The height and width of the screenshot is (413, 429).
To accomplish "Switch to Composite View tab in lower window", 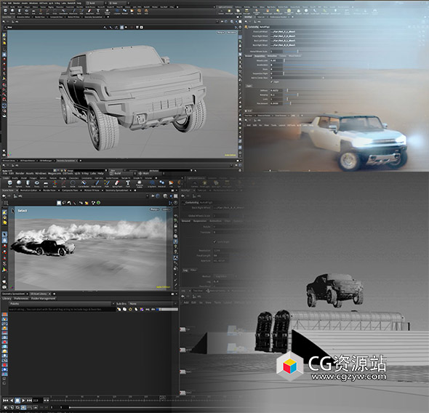I will pos(70,191).
